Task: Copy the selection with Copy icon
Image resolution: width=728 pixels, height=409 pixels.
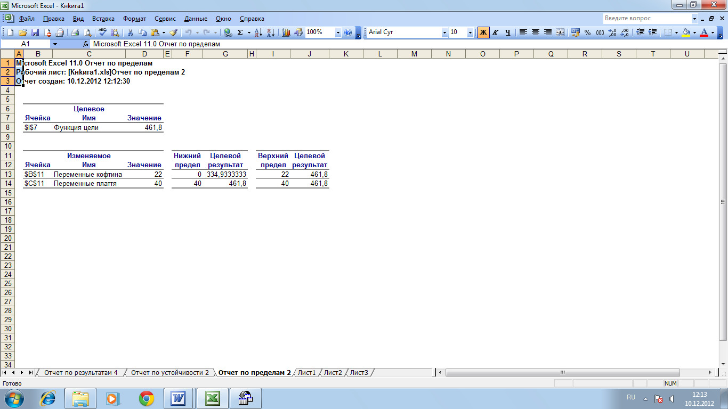Action: tap(143, 32)
